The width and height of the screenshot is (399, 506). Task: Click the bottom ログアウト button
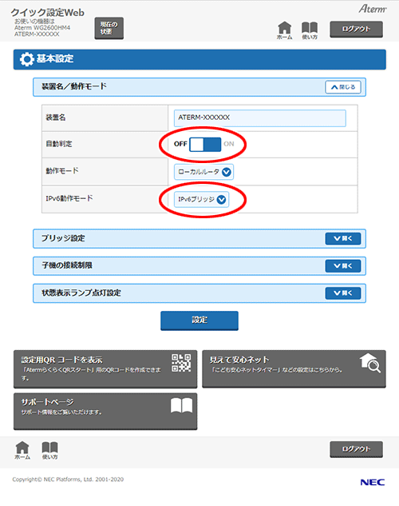(356, 449)
